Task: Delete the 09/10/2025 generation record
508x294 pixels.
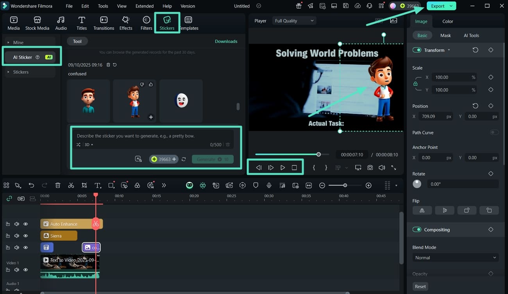Action: (108, 65)
